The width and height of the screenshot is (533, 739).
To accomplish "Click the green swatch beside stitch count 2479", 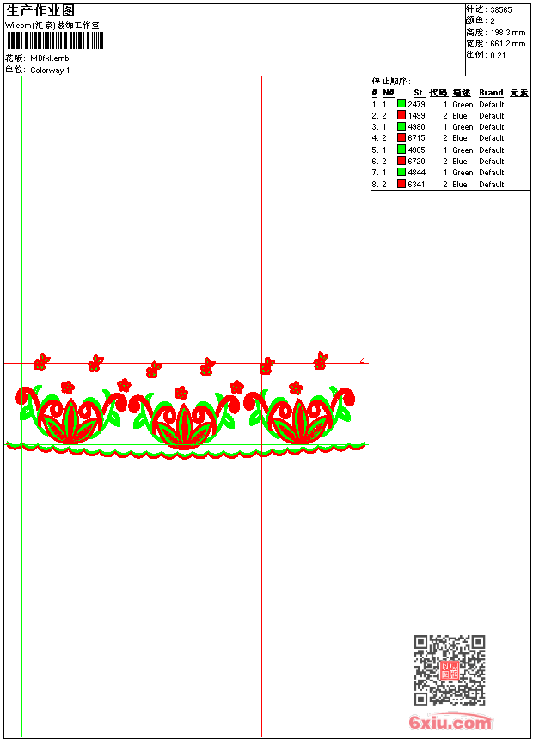I will tap(401, 103).
